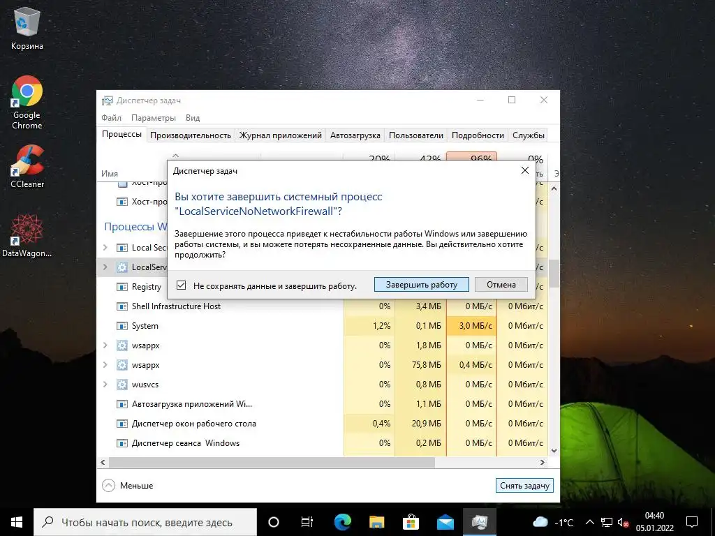
Task: Click the 96% disk column header
Action: (471, 156)
